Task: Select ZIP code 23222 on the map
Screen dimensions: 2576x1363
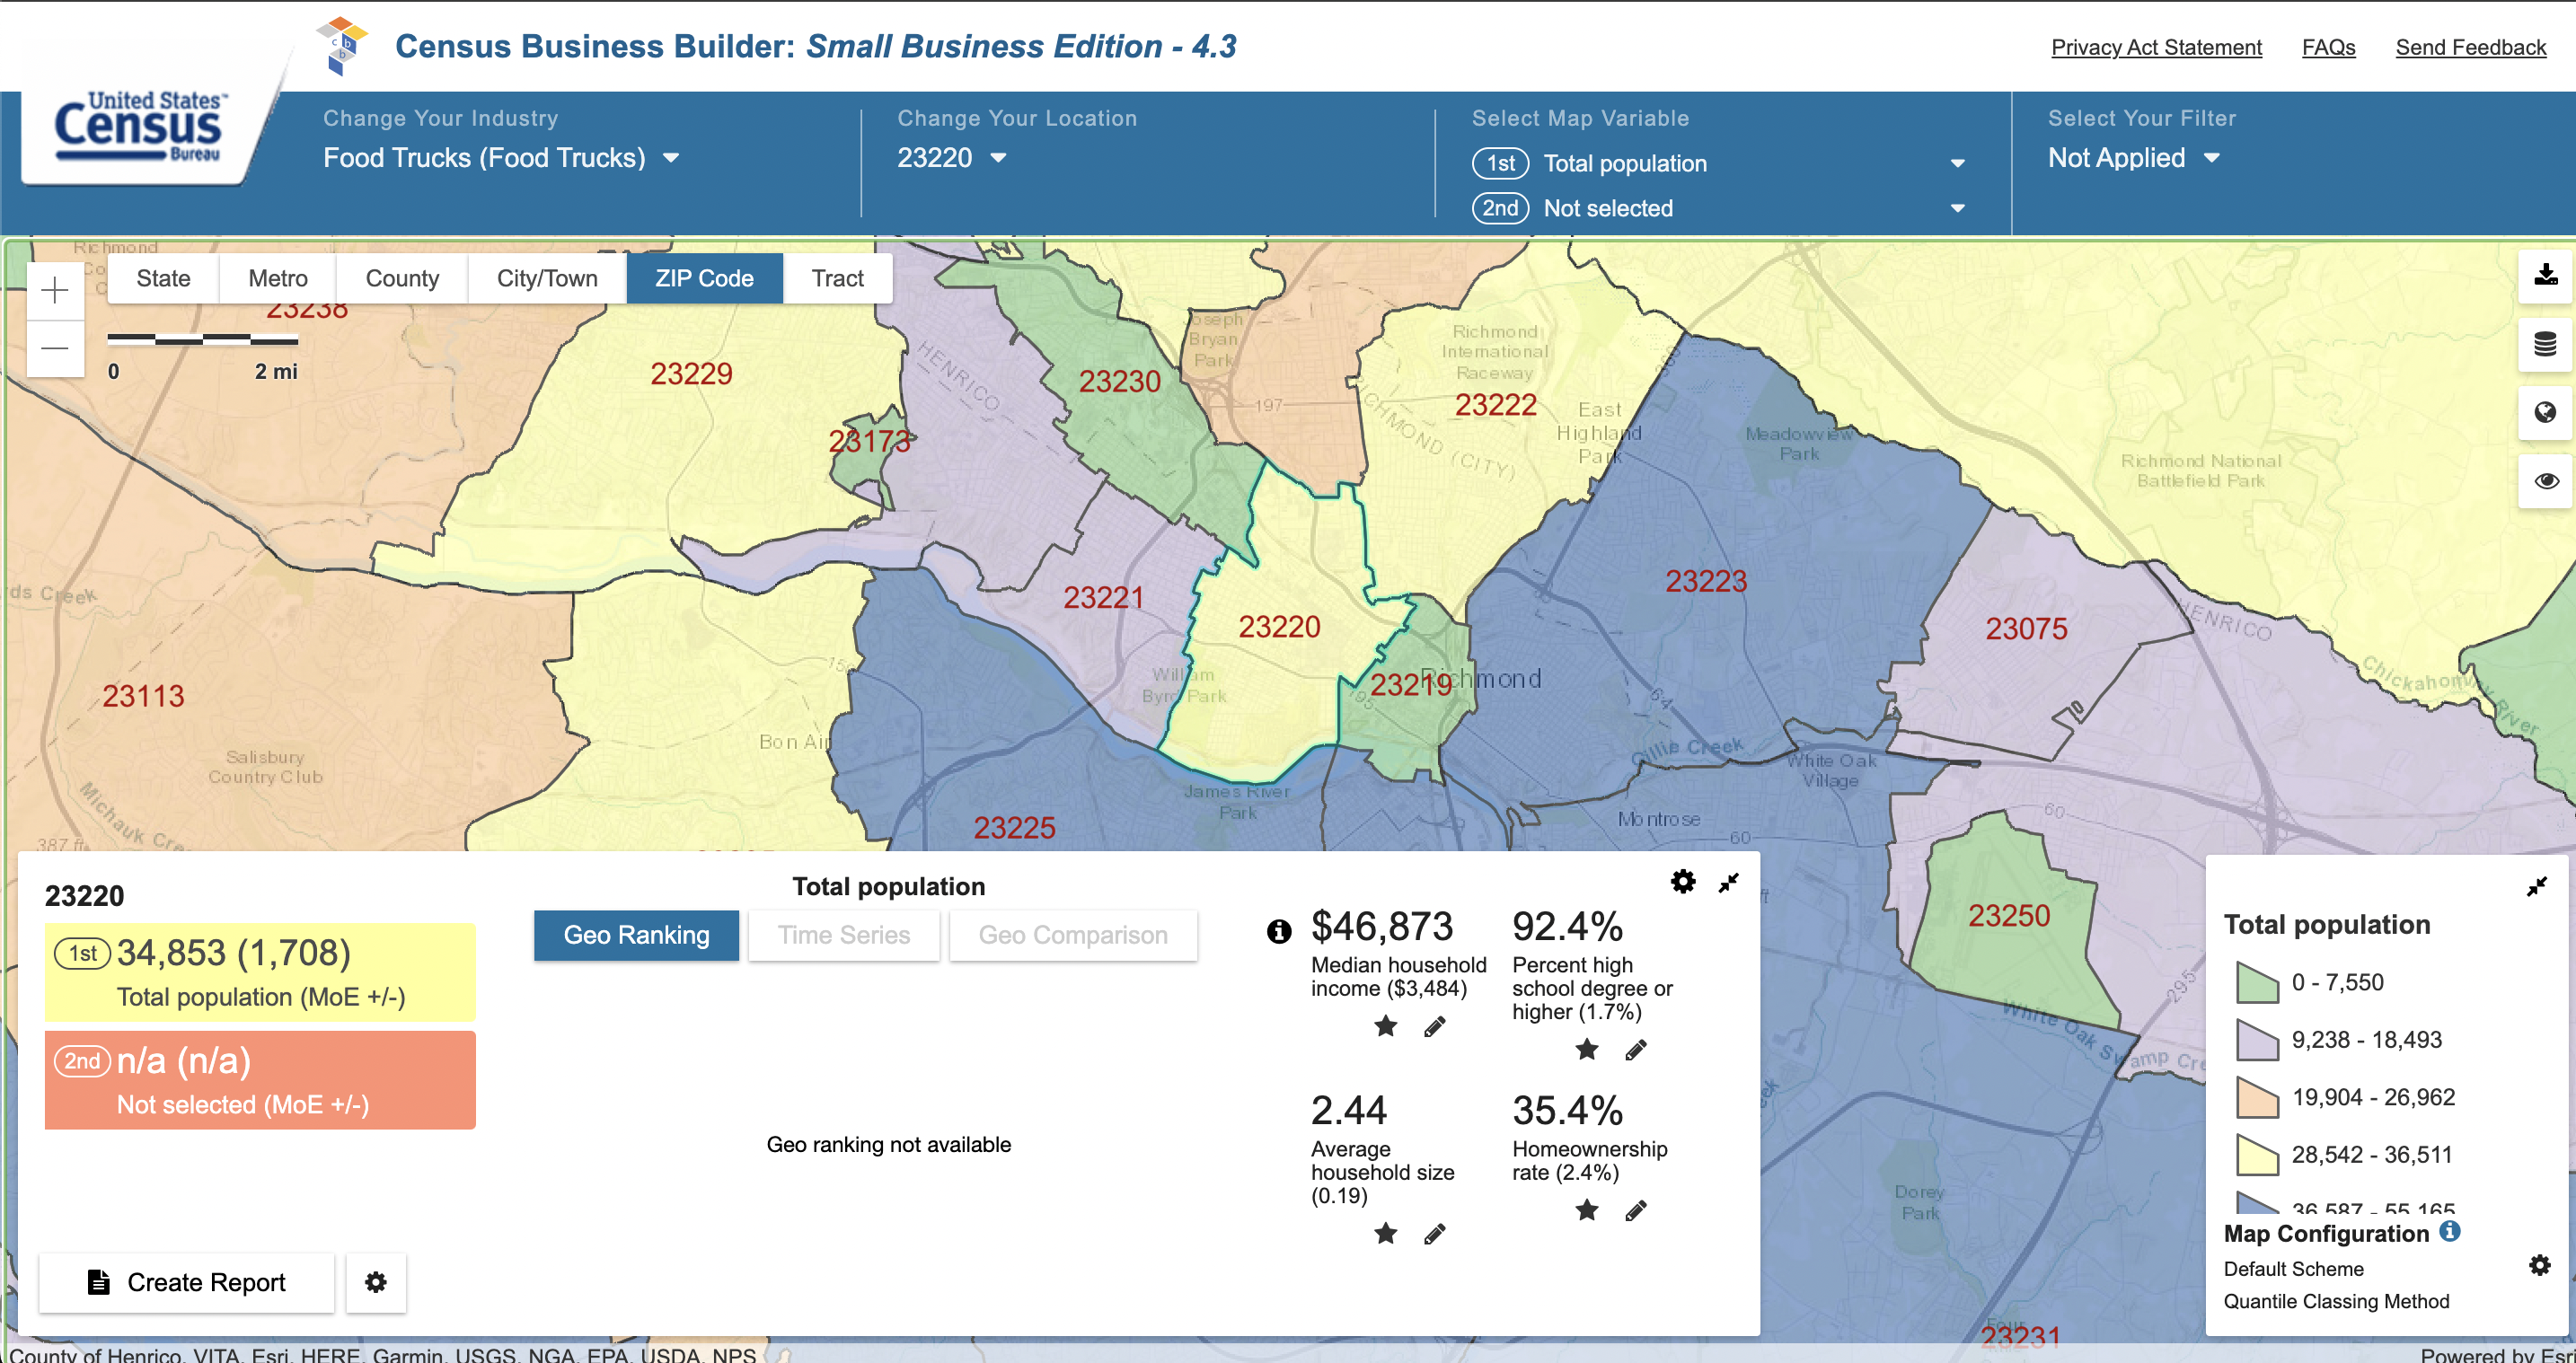Action: pos(1495,405)
